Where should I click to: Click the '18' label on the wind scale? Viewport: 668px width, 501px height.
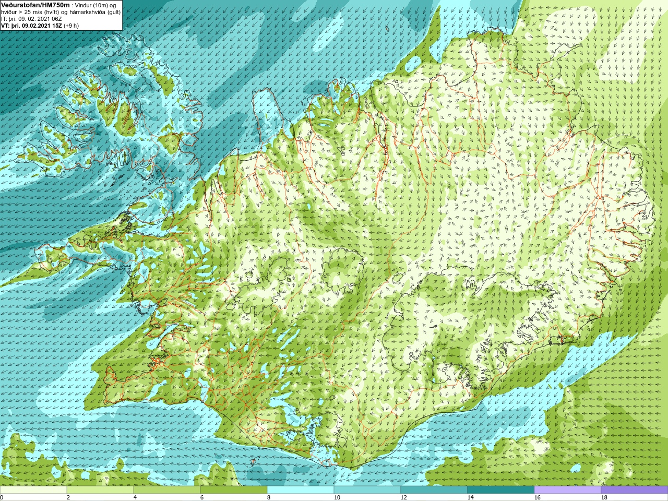[x=604, y=497]
